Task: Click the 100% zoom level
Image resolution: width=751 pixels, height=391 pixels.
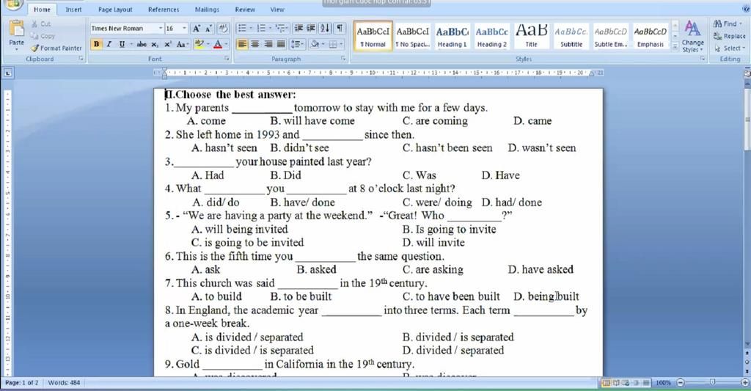Action: click(663, 383)
